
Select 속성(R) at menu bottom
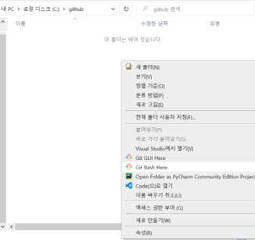point(189,232)
